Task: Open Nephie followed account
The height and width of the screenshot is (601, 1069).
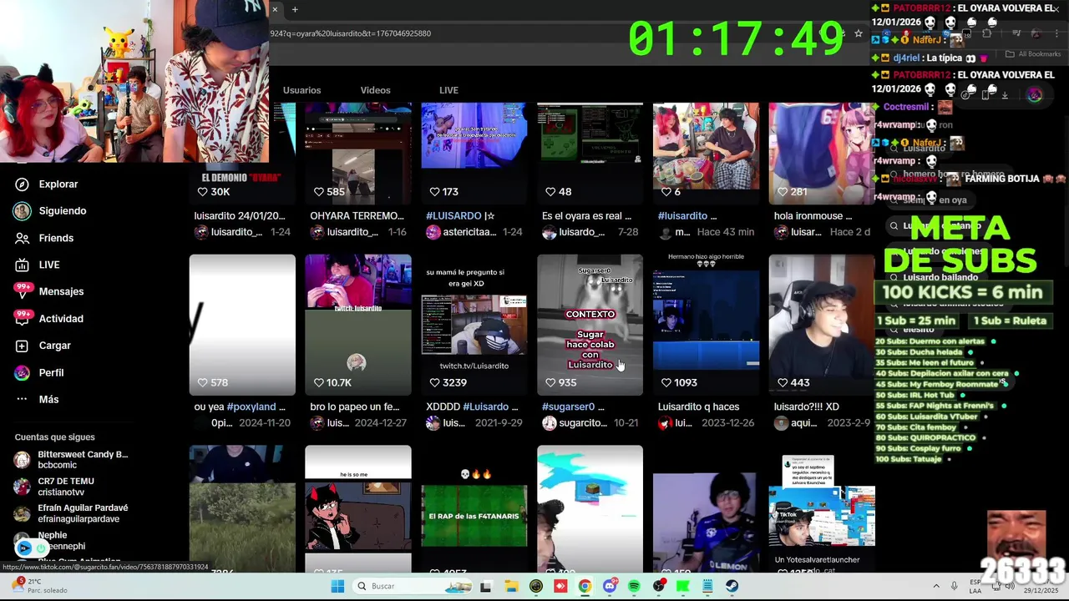Action: (50, 540)
